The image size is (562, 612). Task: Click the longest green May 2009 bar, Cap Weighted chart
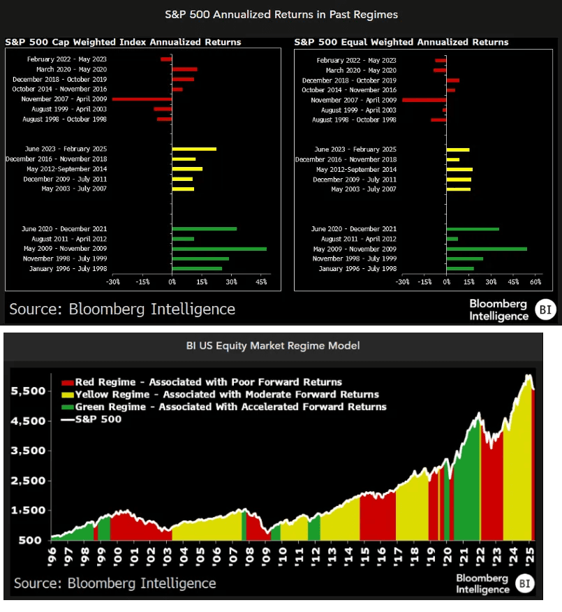pos(219,249)
